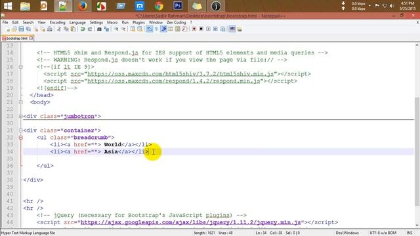Click the Redo toolbar icon

(x=90, y=29)
